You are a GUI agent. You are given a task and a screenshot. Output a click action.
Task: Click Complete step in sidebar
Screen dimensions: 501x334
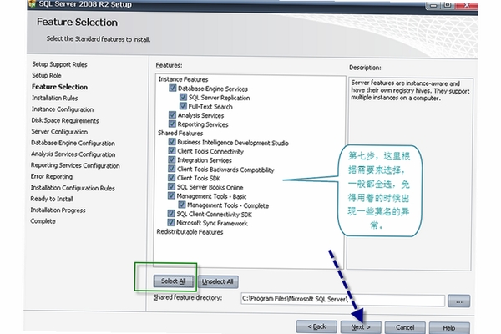(x=43, y=221)
